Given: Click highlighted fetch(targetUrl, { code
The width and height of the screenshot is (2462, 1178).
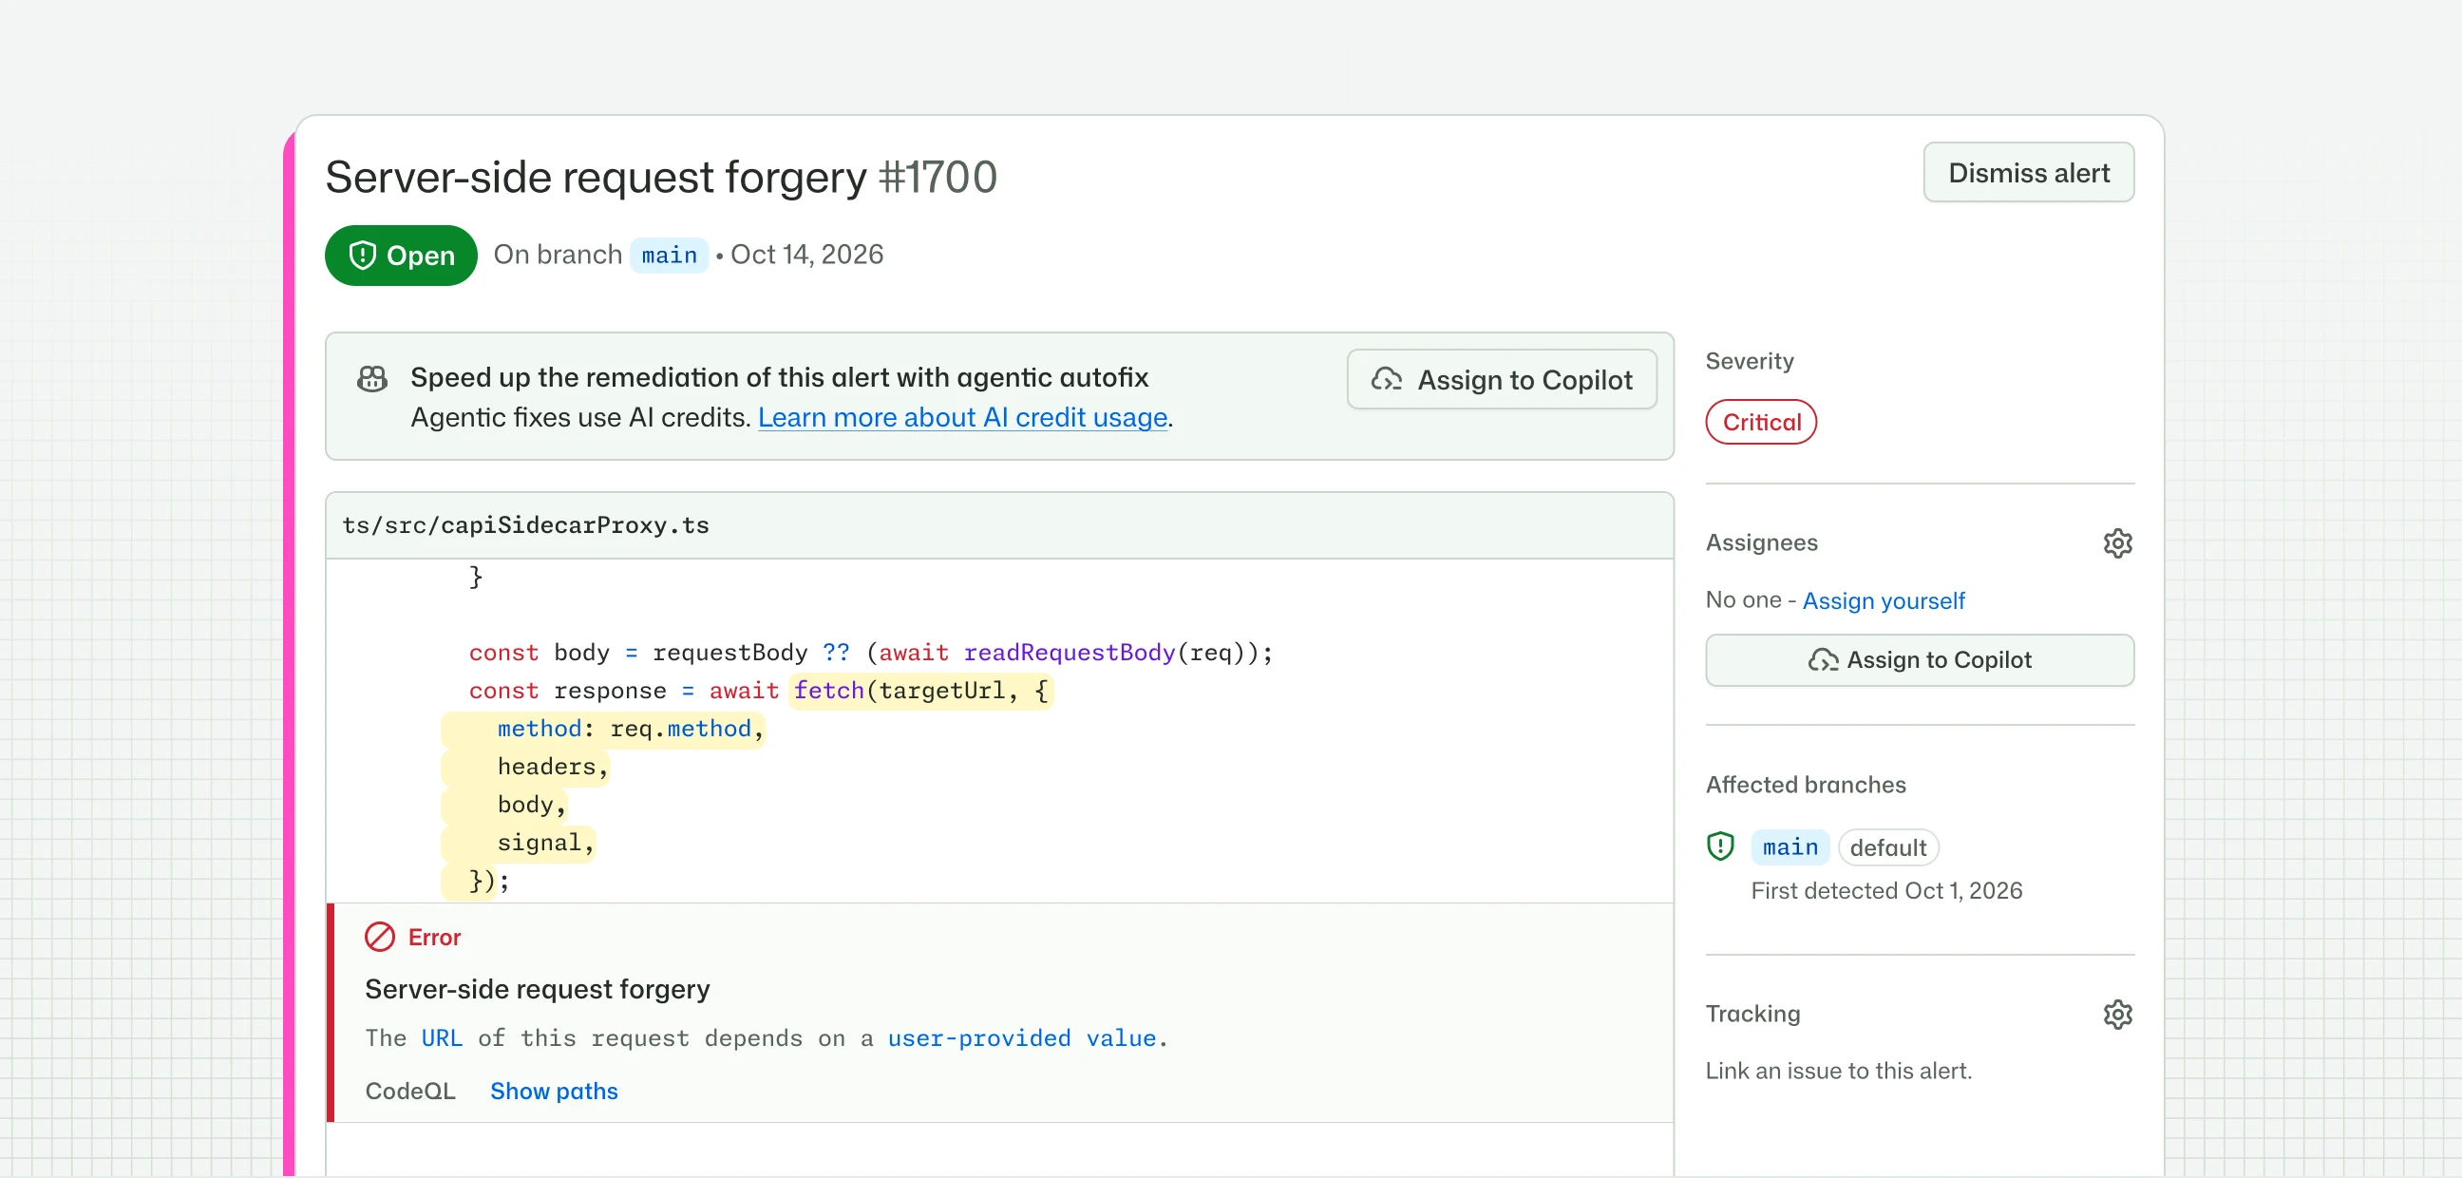Looking at the screenshot, I should [921, 691].
